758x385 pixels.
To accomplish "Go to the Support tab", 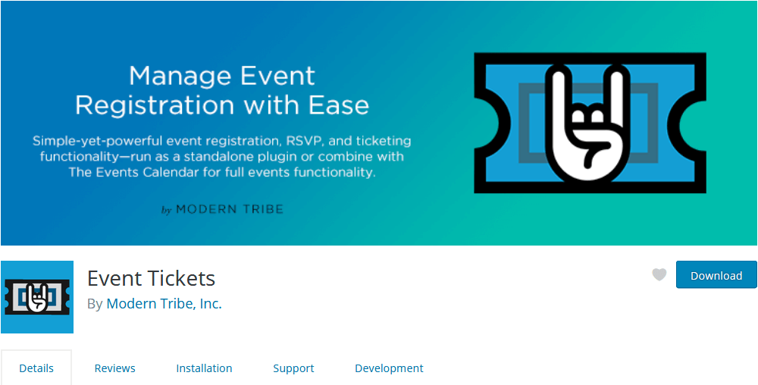I will [x=293, y=368].
